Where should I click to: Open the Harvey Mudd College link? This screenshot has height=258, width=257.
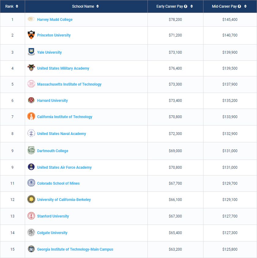[55, 20]
